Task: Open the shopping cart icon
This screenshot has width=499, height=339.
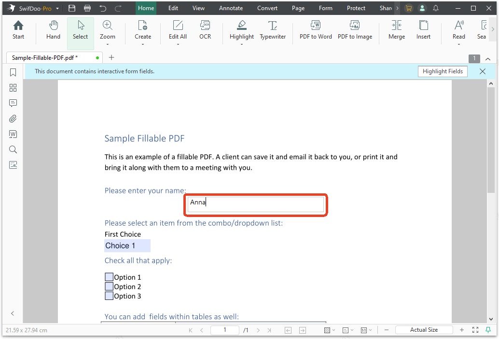Action: (409, 8)
